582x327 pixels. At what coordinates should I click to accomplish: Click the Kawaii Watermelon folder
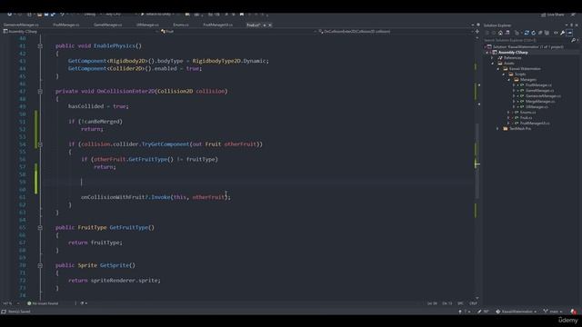[x=525, y=69]
